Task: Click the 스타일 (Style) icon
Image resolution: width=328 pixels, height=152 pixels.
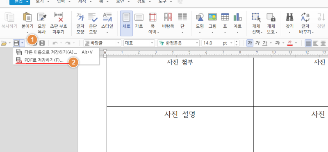Action: tap(107, 17)
